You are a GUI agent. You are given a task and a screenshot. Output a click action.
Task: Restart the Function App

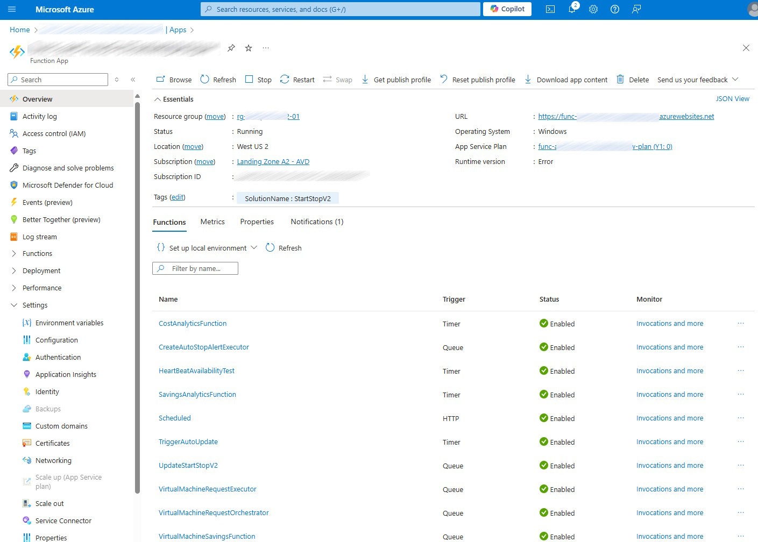[x=297, y=80]
